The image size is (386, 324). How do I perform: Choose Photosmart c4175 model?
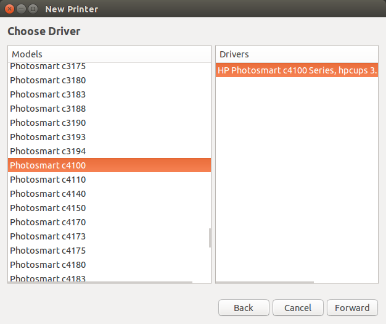(109, 251)
